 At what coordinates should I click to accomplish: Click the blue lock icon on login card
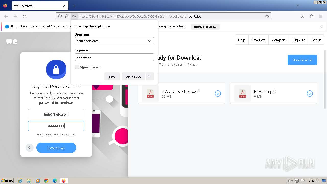click(x=56, y=70)
